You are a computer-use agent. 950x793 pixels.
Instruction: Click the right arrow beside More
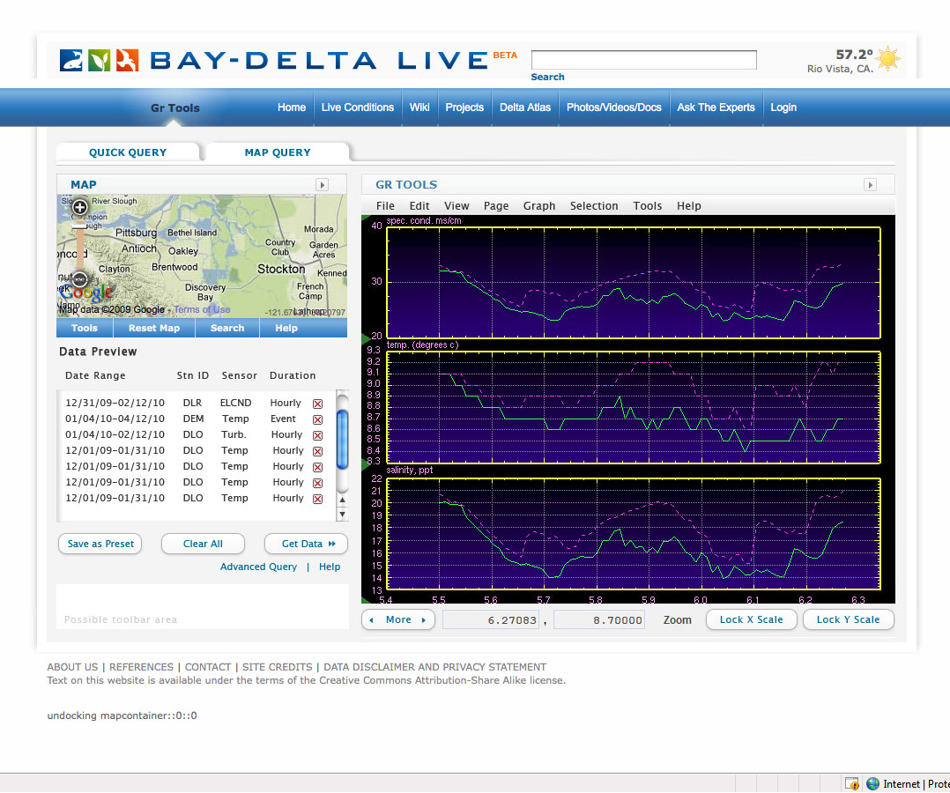(x=424, y=619)
